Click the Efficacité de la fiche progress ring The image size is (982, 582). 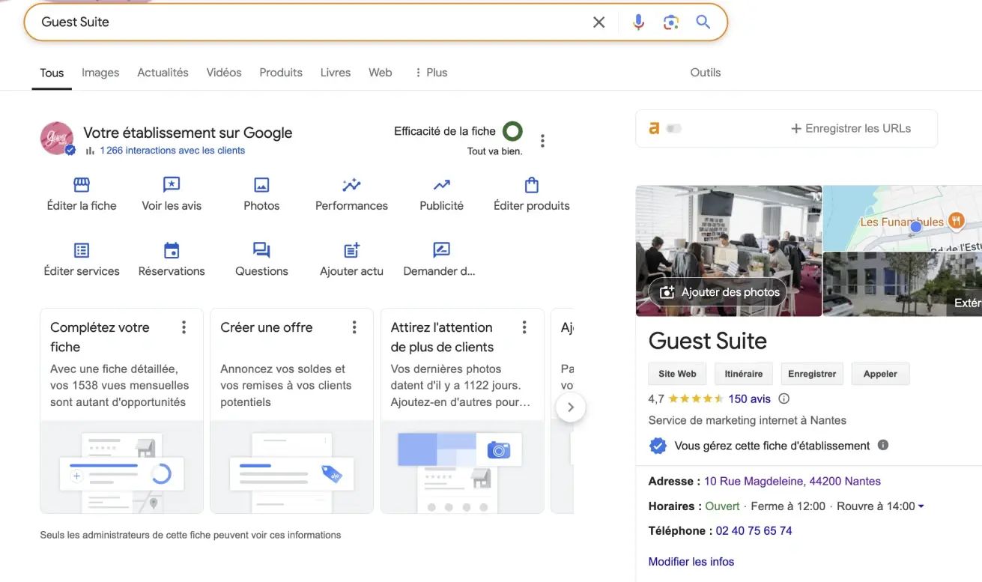coord(512,131)
